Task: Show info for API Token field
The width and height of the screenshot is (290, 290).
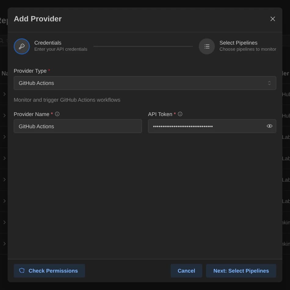Action: pyautogui.click(x=180, y=114)
